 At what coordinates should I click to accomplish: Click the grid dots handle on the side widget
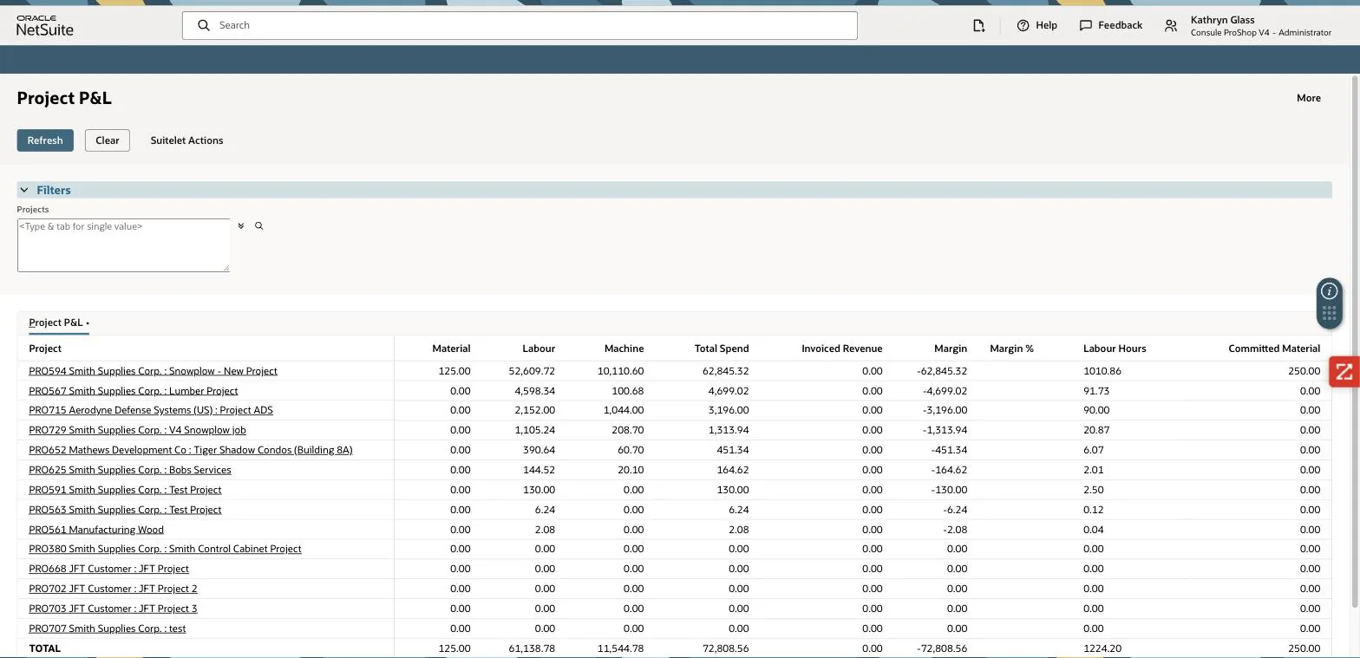[1330, 313]
